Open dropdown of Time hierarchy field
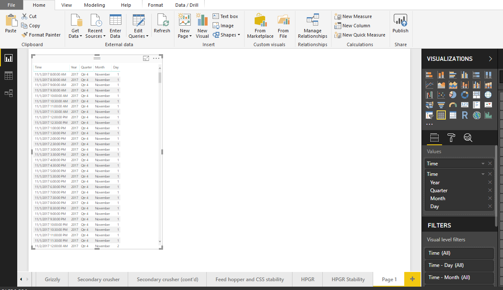503x290 pixels. click(483, 174)
